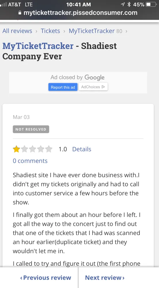Click the MyTicketTracker title heading link
Image resolution: width=159 pixels, height=288 pixels.
pyautogui.click(x=38, y=46)
